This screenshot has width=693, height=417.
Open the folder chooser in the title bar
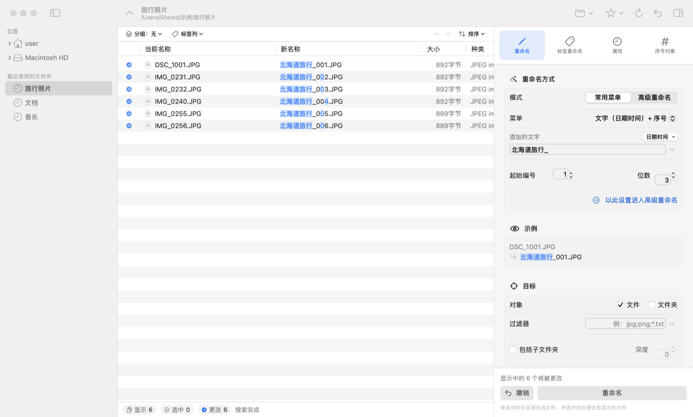click(584, 13)
